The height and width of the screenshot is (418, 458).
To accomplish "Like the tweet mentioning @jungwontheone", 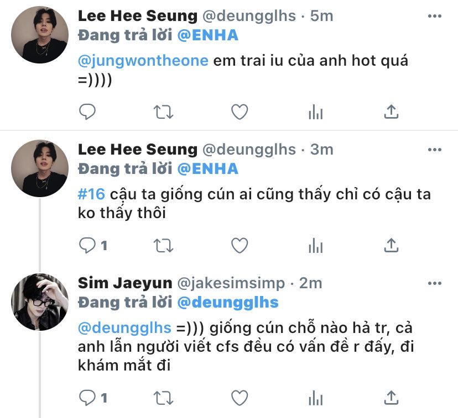I will [x=240, y=112].
